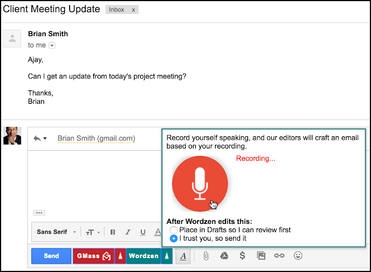Apply italic formatting
Image resolution: width=371 pixels, height=272 pixels.
(x=128, y=232)
